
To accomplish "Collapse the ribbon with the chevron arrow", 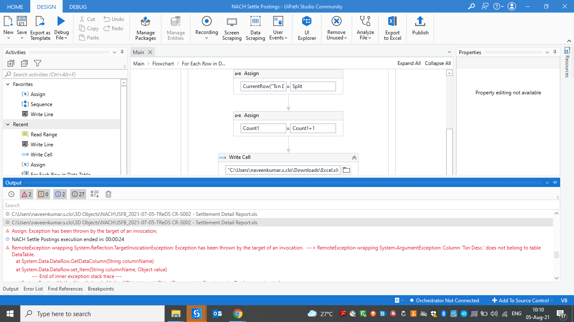I will [569, 41].
